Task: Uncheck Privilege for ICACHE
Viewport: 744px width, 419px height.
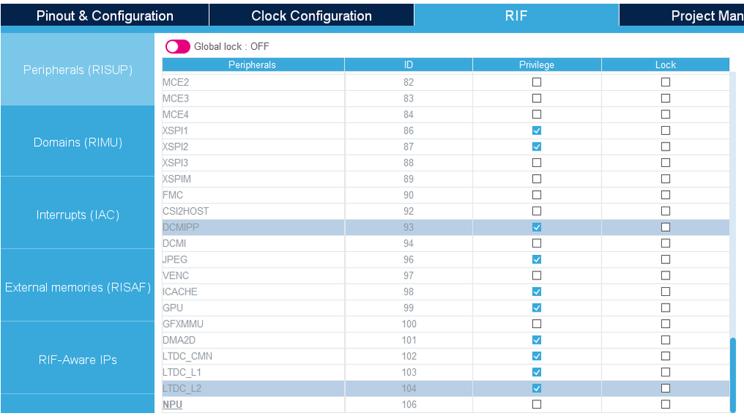Action: [537, 292]
